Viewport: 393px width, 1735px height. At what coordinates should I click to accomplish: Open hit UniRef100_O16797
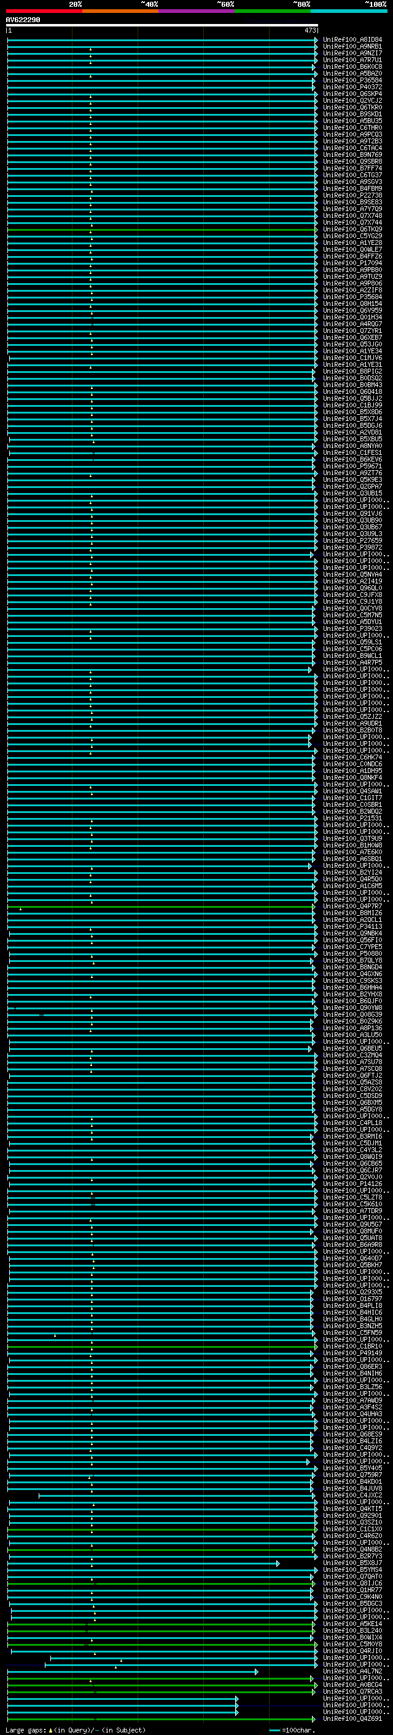[x=352, y=1299]
